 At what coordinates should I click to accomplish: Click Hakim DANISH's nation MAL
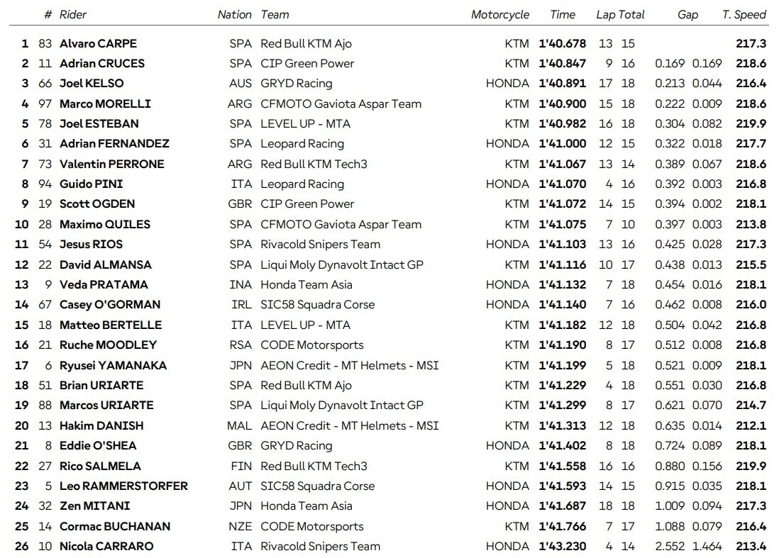click(x=240, y=425)
